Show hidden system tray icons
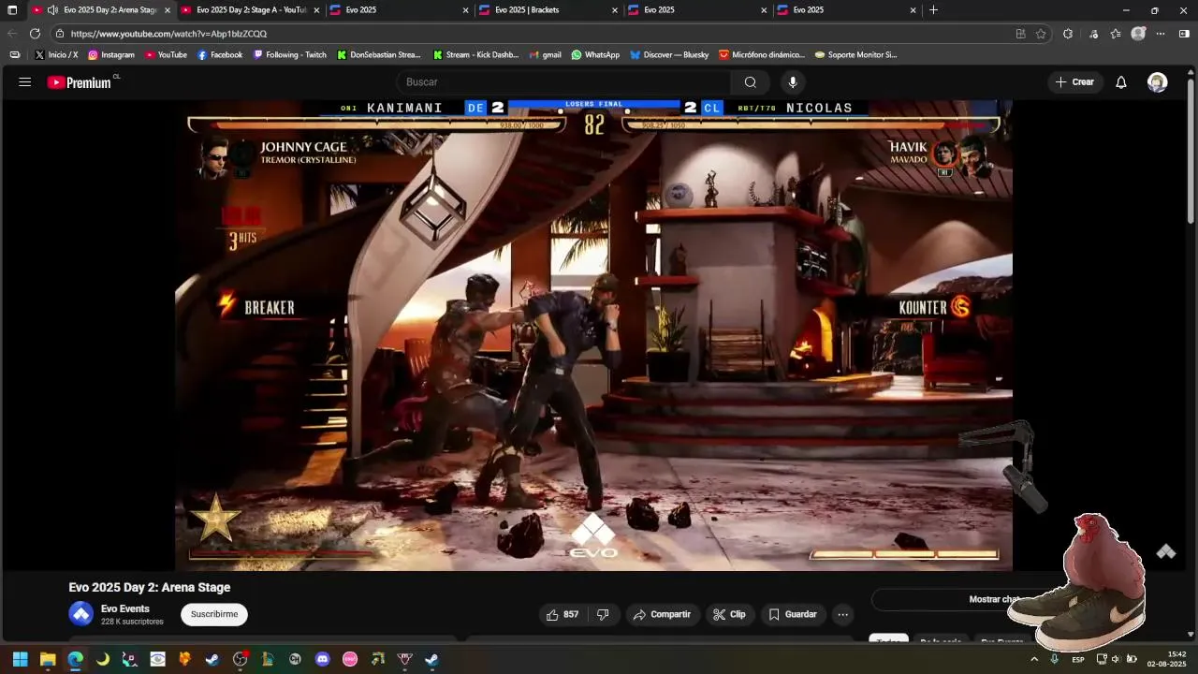 [1034, 659]
